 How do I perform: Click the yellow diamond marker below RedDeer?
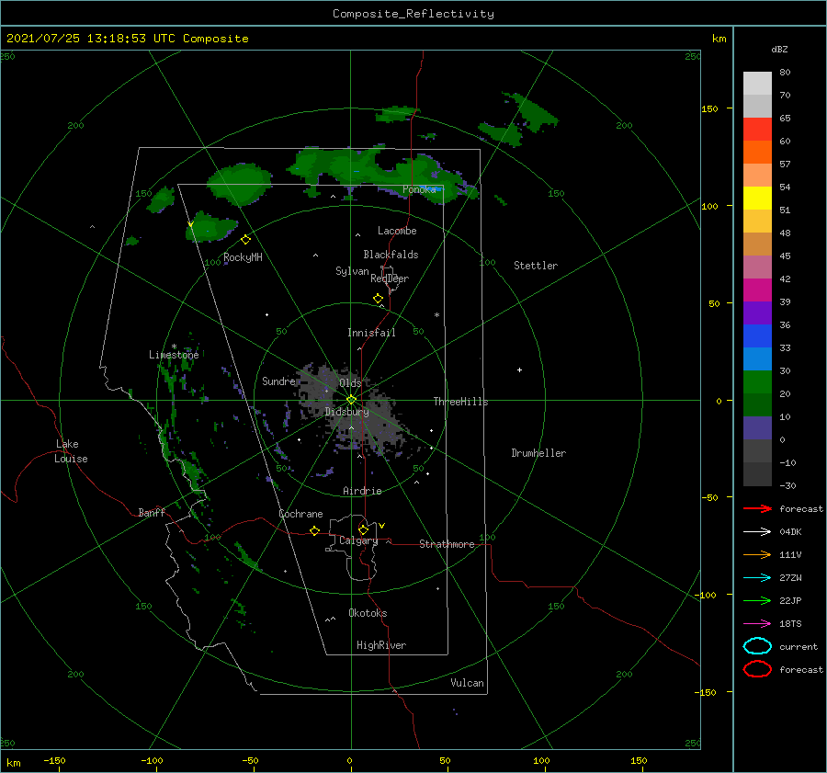(378, 299)
